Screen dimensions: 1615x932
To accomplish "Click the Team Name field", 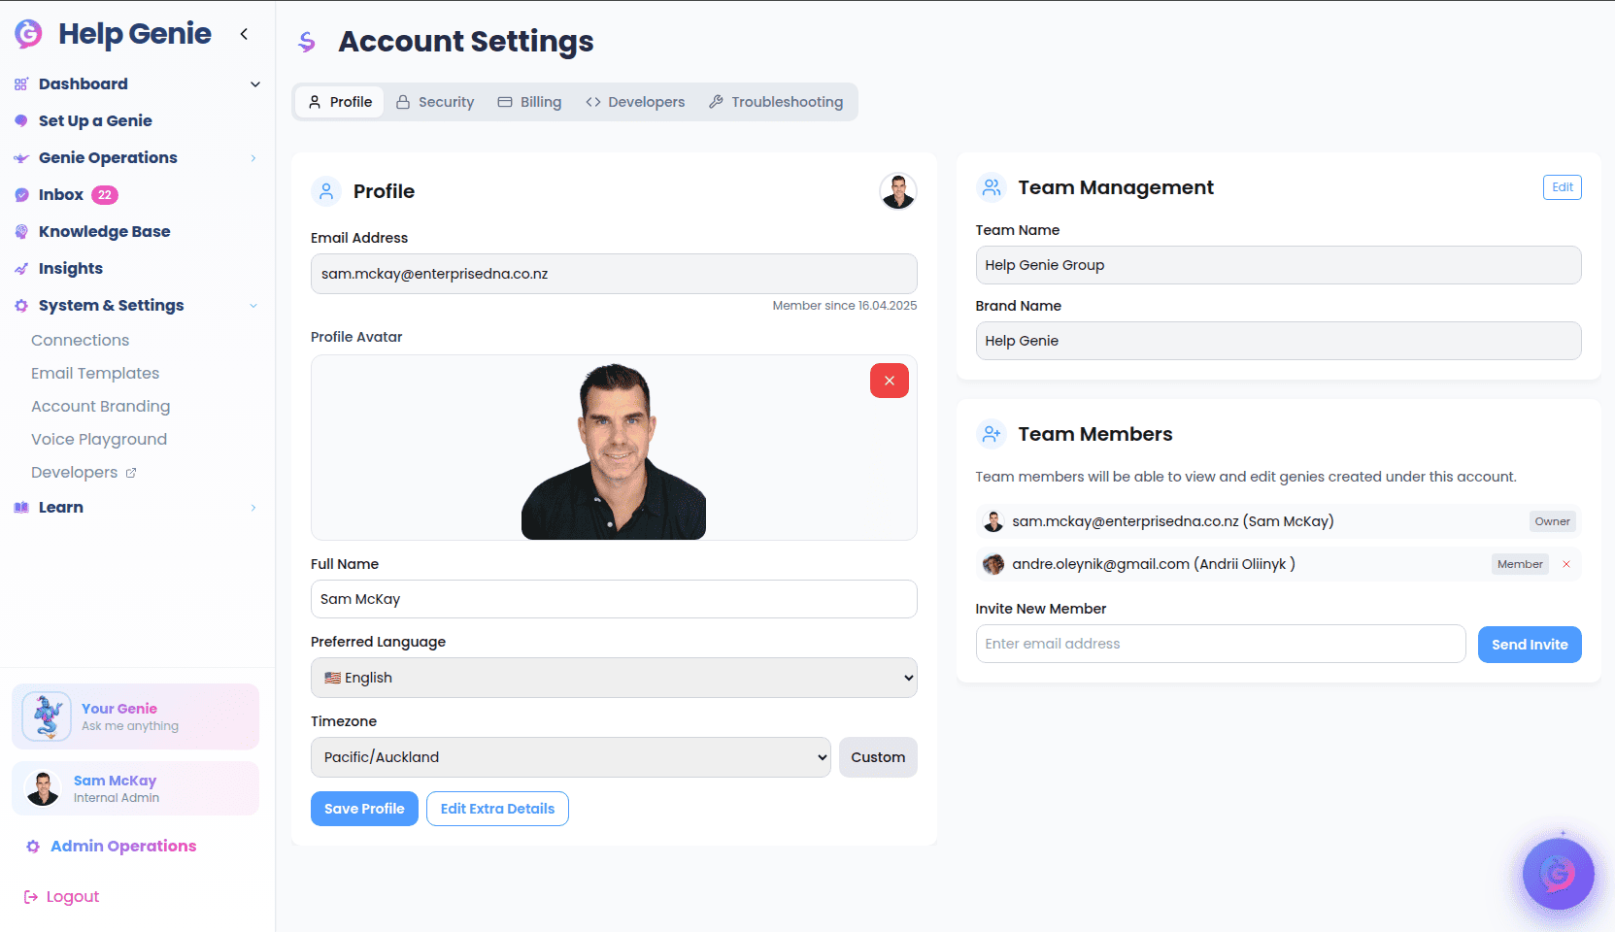I will click(x=1278, y=265).
